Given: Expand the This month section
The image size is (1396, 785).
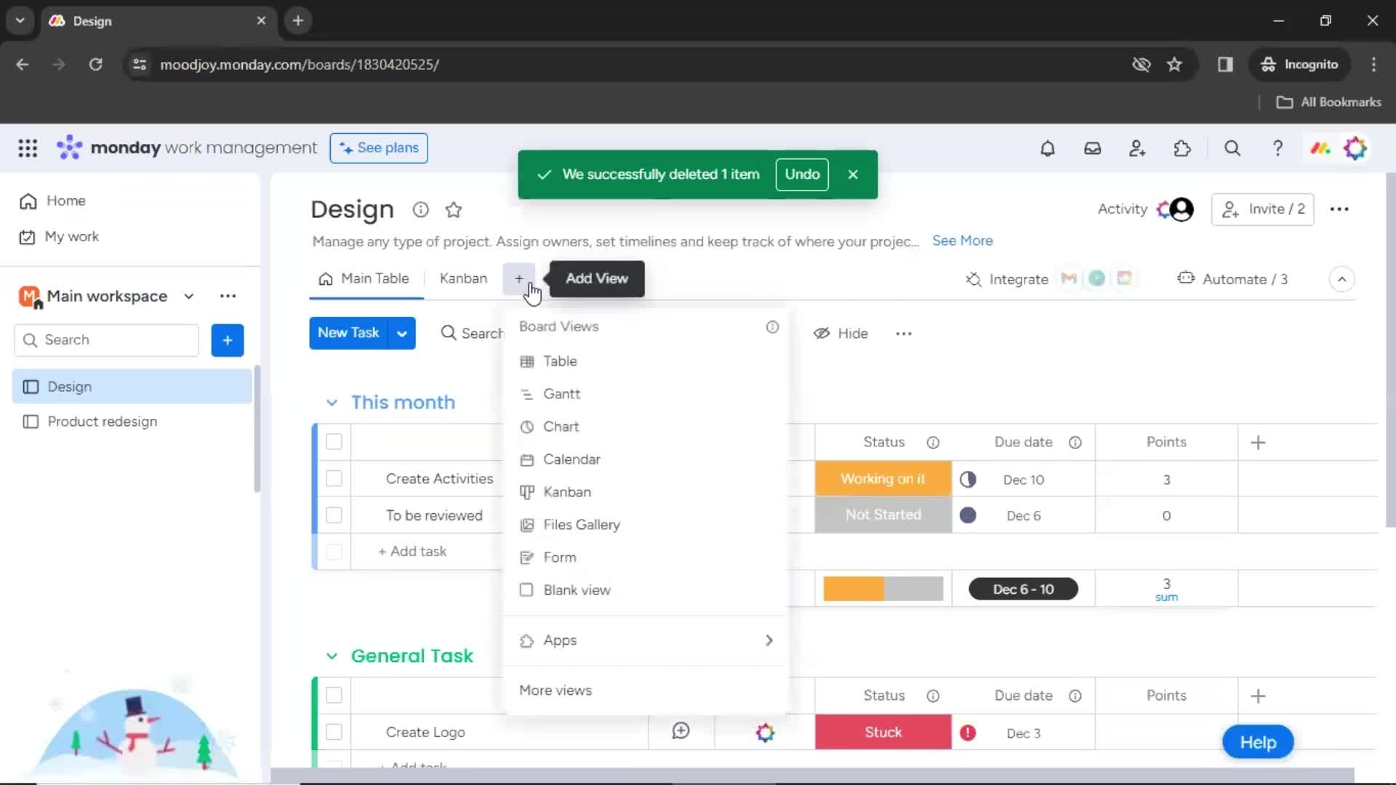Looking at the screenshot, I should coord(332,402).
